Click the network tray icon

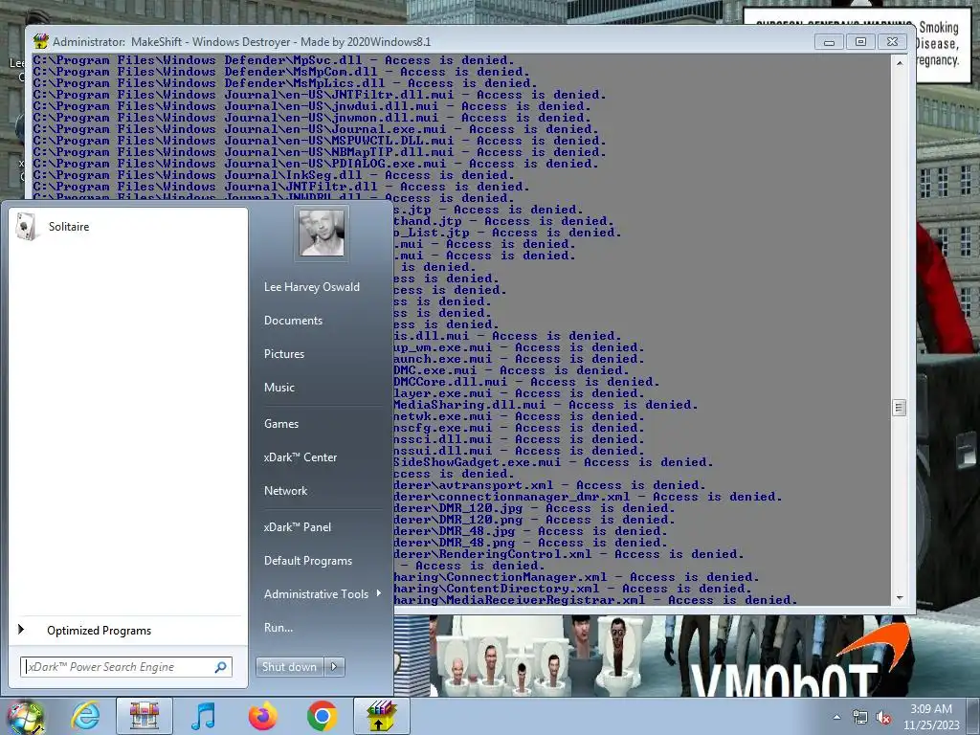(x=860, y=718)
